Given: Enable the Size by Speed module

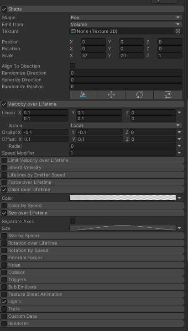Looking at the screenshot, I should tap(4, 236).
